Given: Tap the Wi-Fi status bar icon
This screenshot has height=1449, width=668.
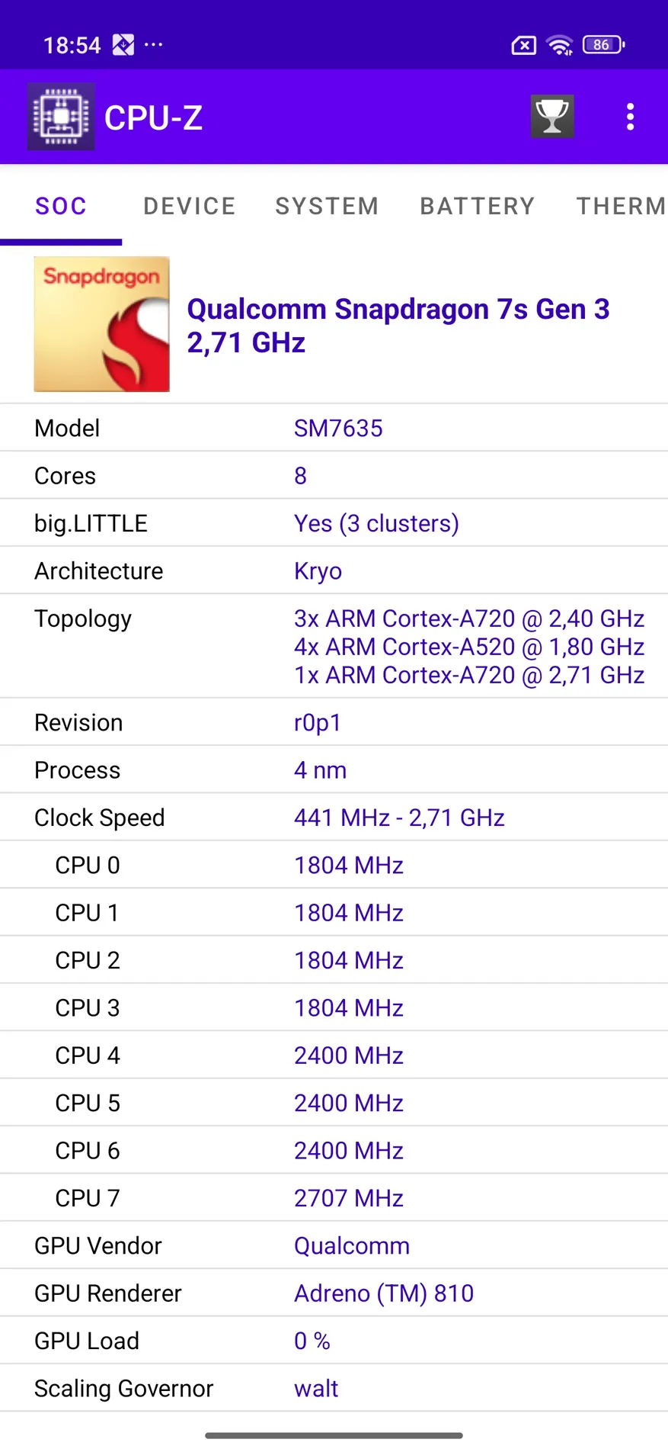Looking at the screenshot, I should point(560,46).
